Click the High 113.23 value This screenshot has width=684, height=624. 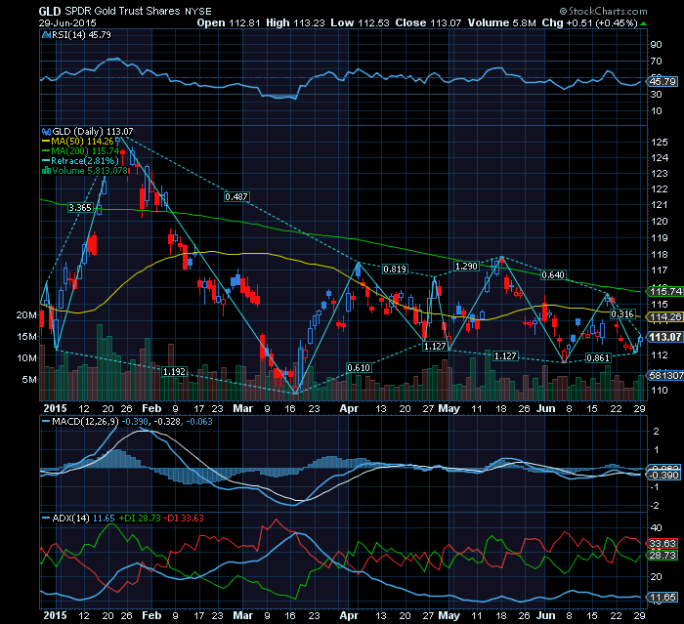pyautogui.click(x=295, y=22)
